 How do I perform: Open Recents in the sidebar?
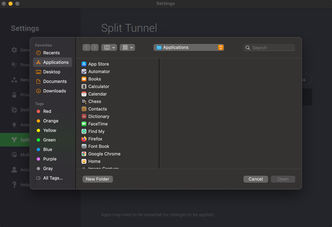coord(51,53)
